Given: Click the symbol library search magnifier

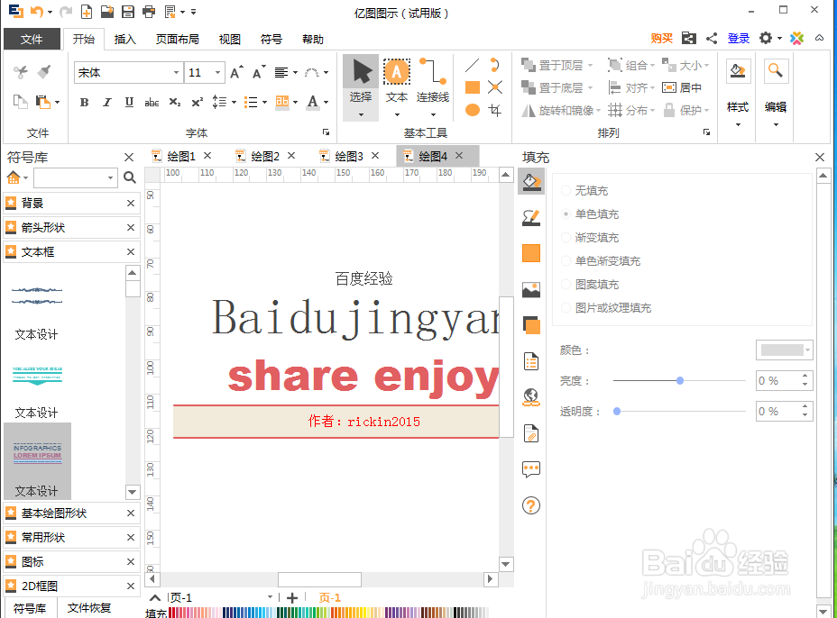Looking at the screenshot, I should (130, 177).
